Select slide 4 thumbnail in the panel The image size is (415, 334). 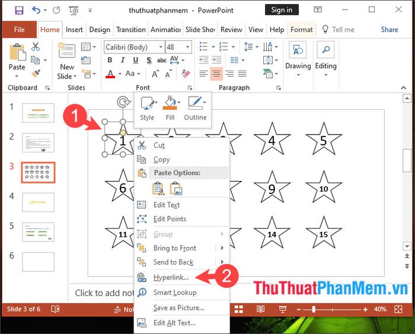click(38, 202)
